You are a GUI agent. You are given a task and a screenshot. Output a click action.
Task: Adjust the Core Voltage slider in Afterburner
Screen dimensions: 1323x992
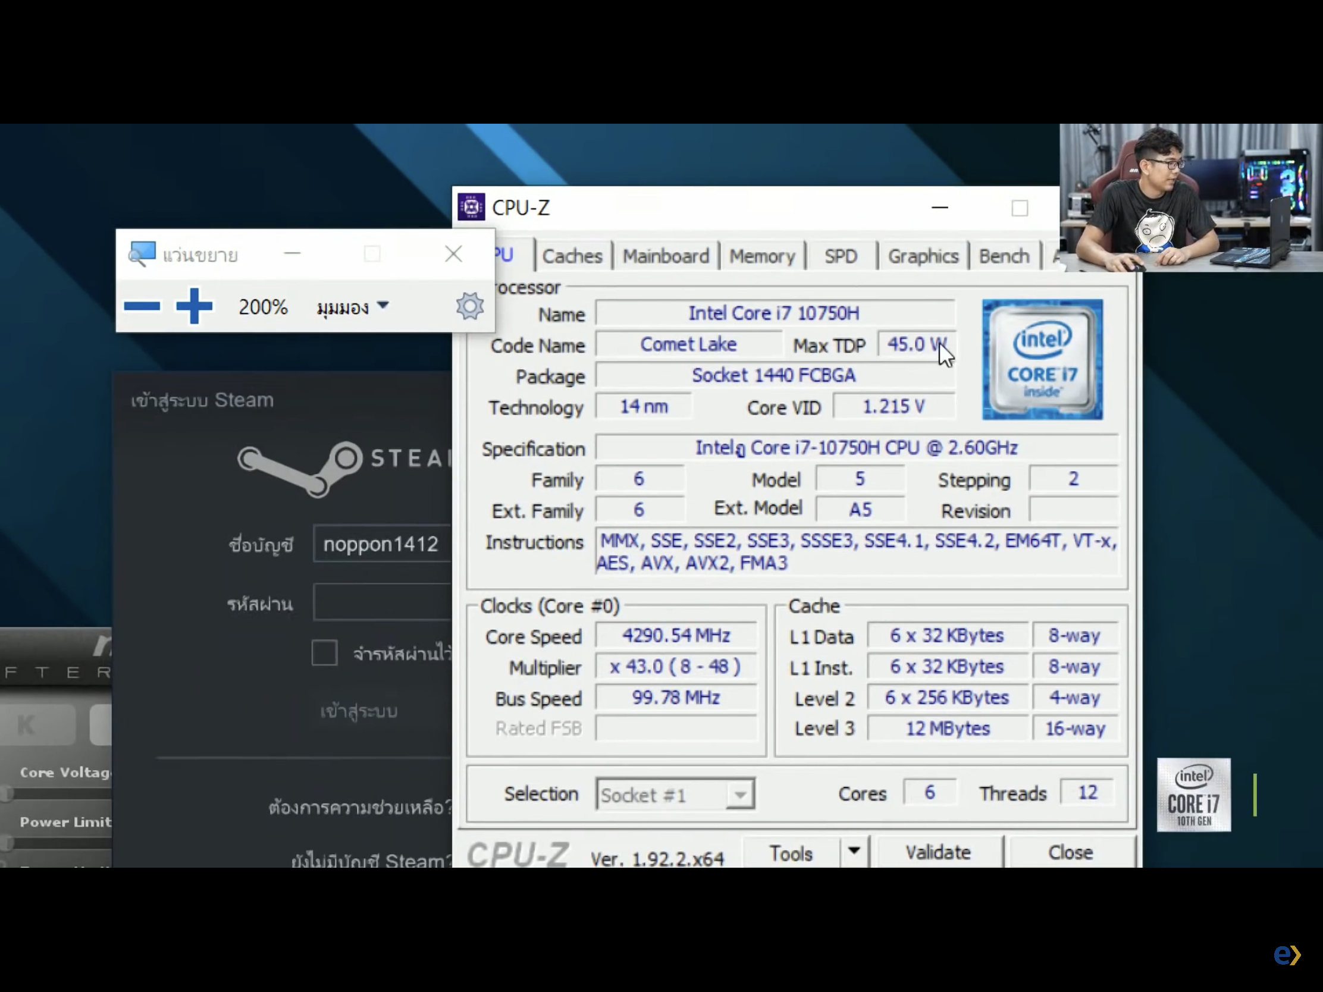57,793
